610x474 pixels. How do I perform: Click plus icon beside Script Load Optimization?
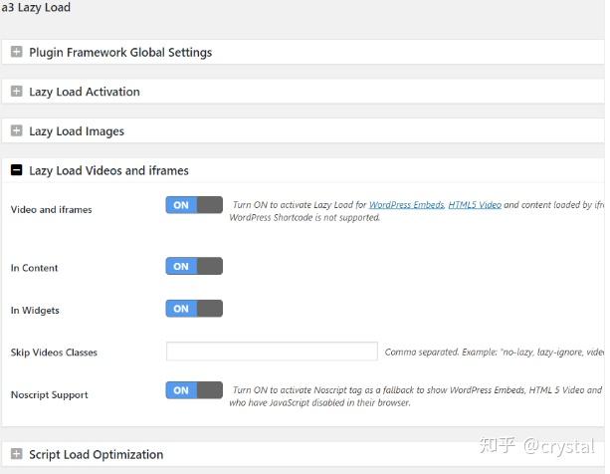[16, 455]
